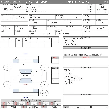The width and height of the screenshot is (109, 109).
Task: Click the auction round text 1273回 in header
Action: pos(44,2)
